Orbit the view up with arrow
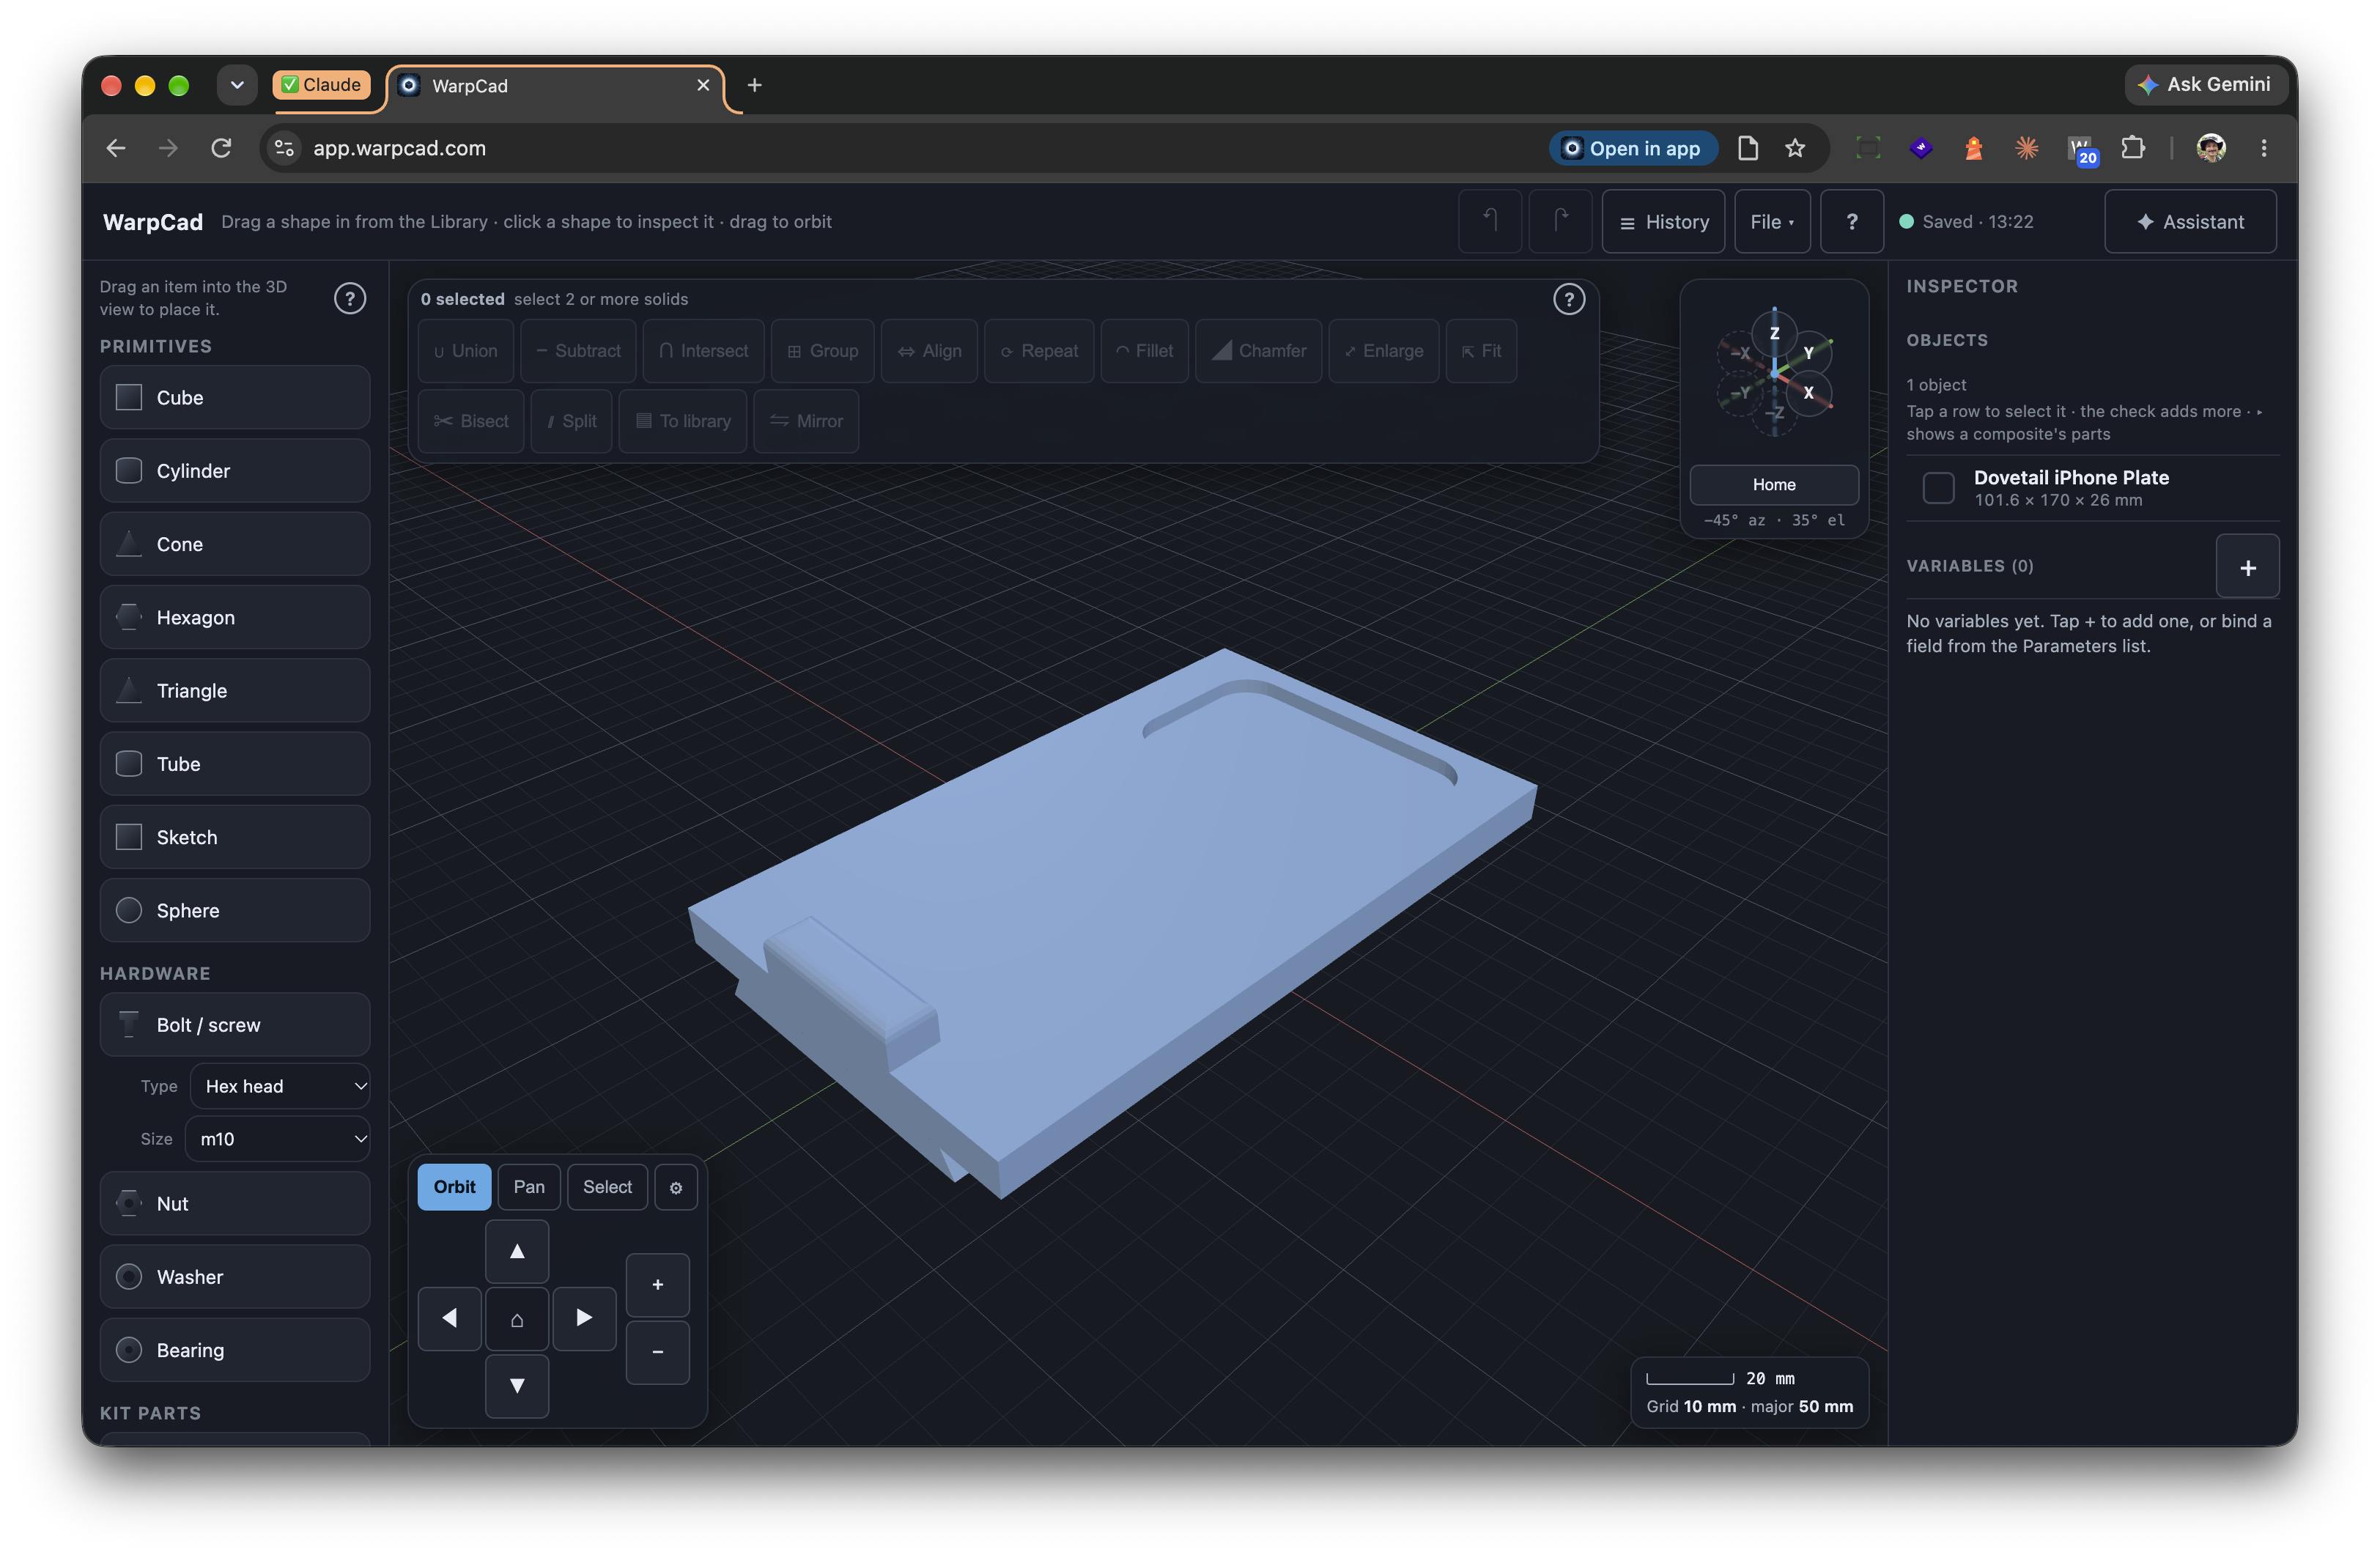The image size is (2380, 1555). (x=517, y=1251)
